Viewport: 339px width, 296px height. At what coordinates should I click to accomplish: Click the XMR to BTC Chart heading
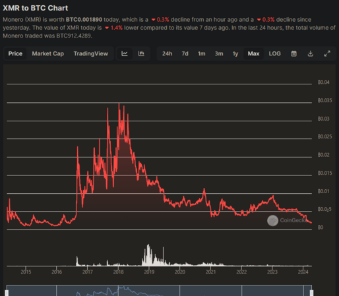click(36, 8)
